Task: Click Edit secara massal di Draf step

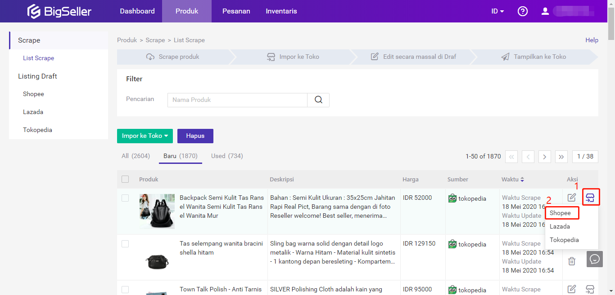Action: coord(413,57)
